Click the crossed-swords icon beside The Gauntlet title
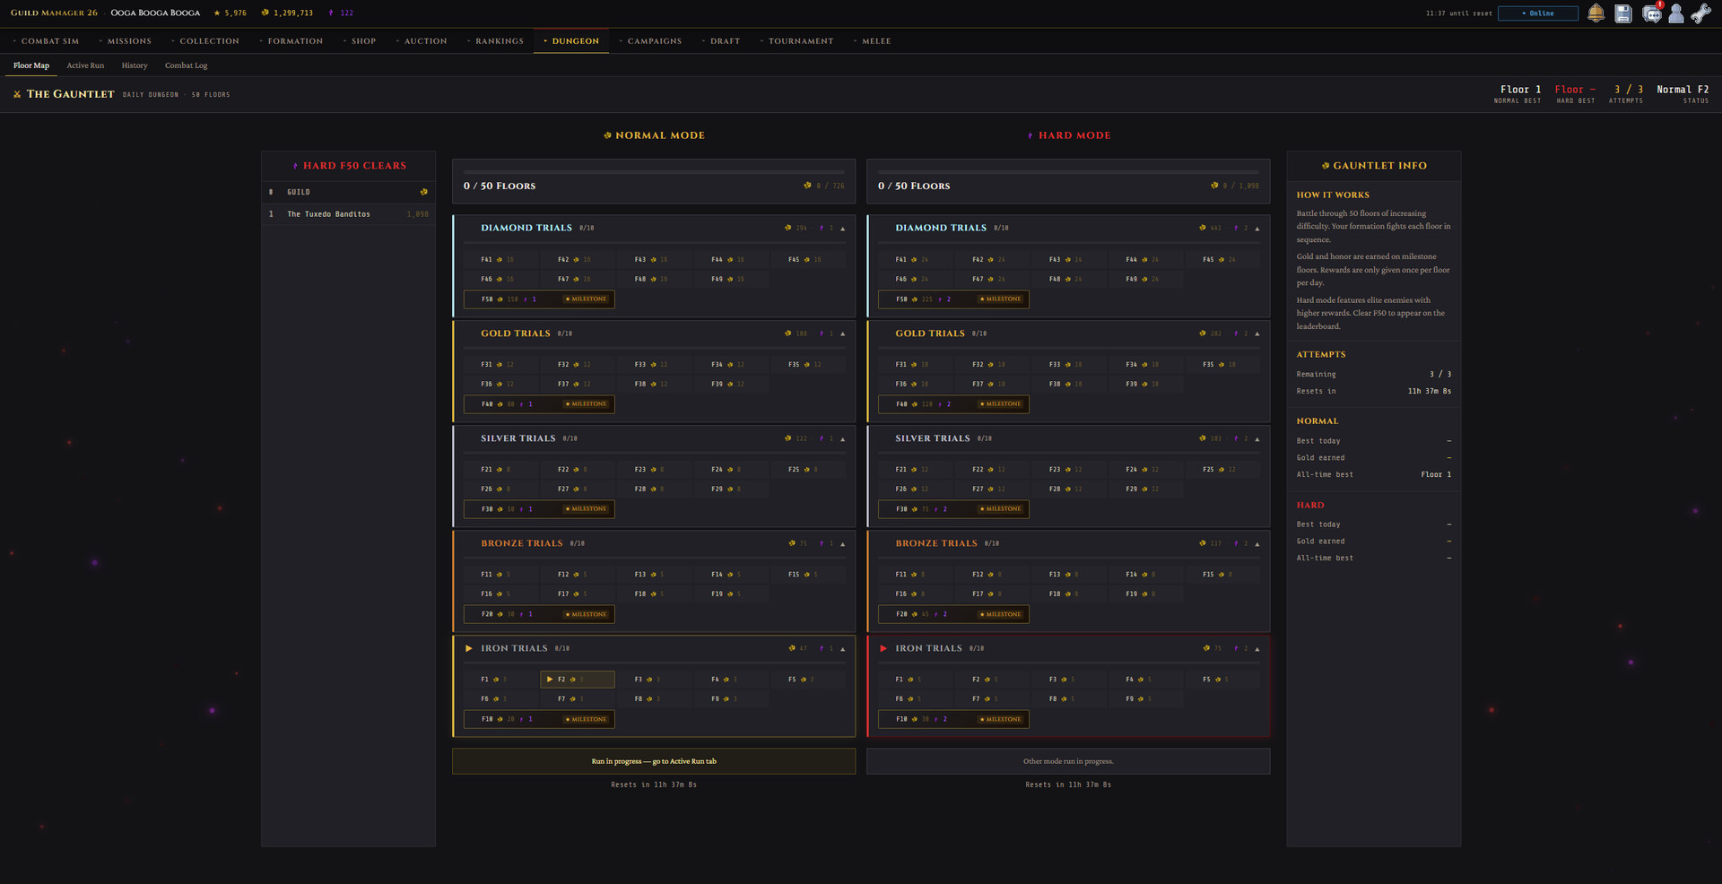The width and height of the screenshot is (1722, 884). click(18, 93)
